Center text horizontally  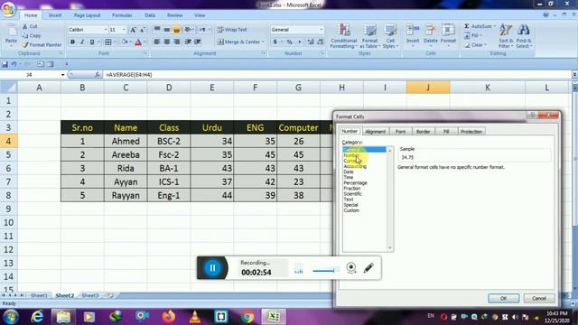[x=166, y=42]
